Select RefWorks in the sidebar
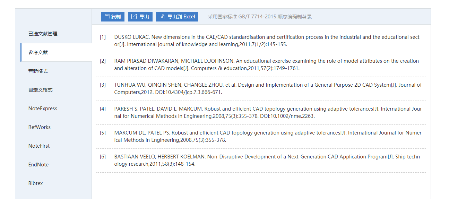449x199 pixels. [40, 127]
